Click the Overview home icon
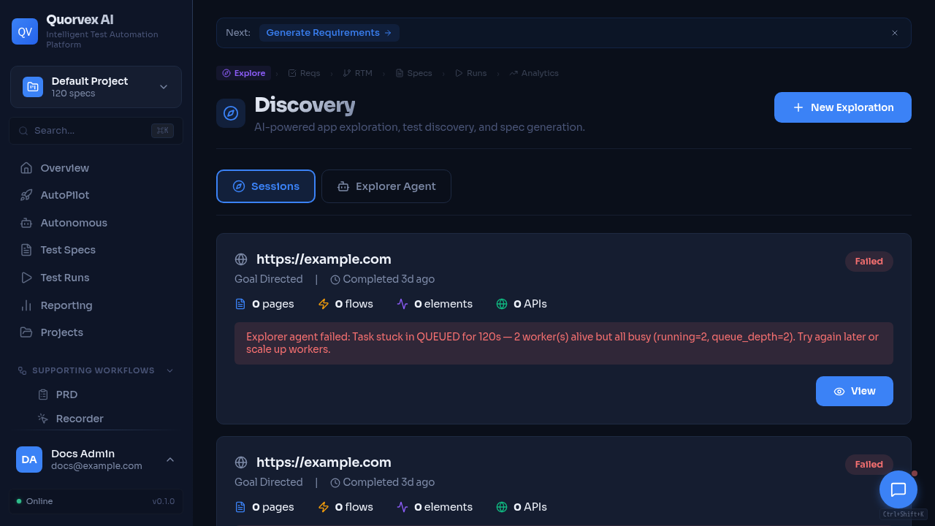935x526 pixels. point(26,168)
